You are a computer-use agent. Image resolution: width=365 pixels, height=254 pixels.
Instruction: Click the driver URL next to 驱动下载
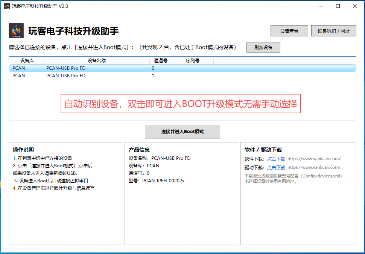(x=314, y=167)
